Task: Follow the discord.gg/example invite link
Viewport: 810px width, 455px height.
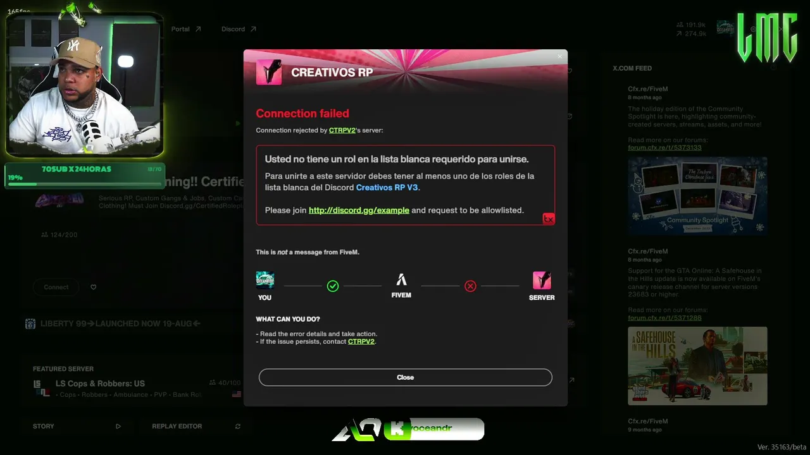Action: 359,210
